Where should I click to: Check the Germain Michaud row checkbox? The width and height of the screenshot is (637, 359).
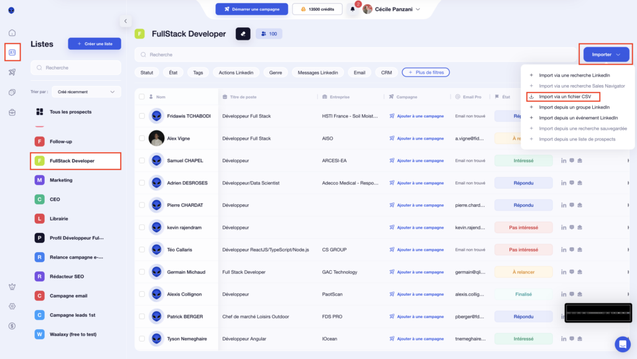tap(142, 272)
